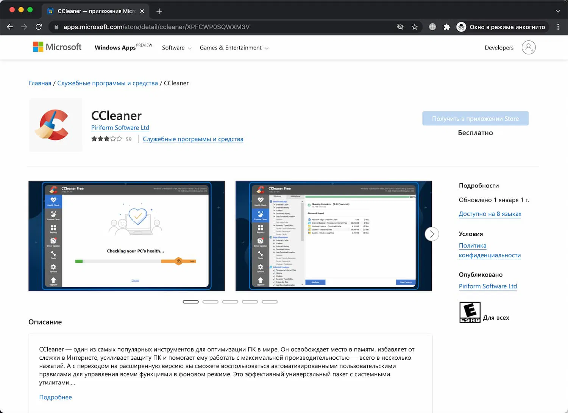Expand description with Подробнее
Screen dimensions: 568x413
[x=55, y=397]
